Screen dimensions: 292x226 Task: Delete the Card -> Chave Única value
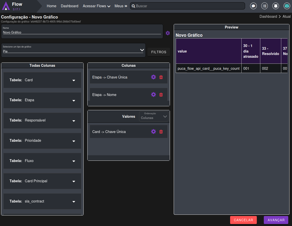pyautogui.click(x=161, y=131)
